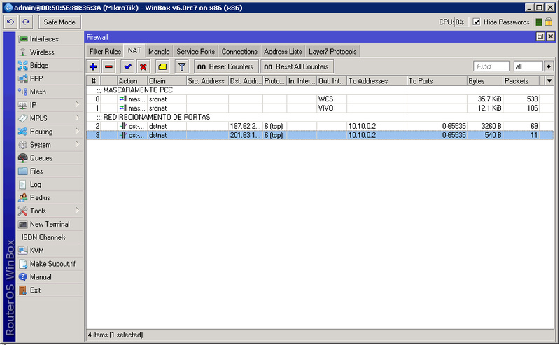The image size is (560, 345).
Task: Toggle the Safe Mode button
Action: click(x=59, y=22)
